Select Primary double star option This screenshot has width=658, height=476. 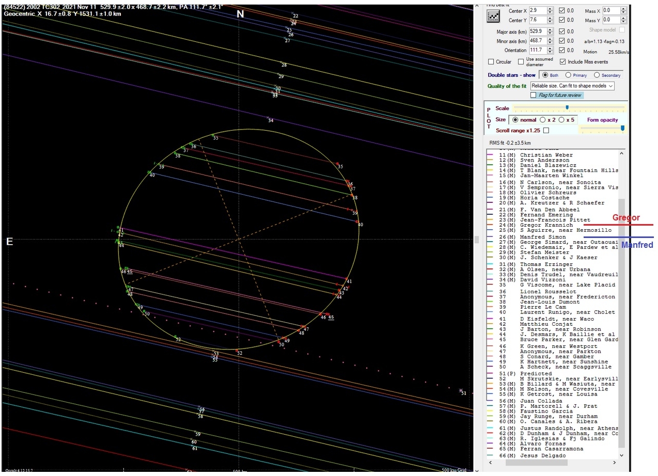(568, 75)
